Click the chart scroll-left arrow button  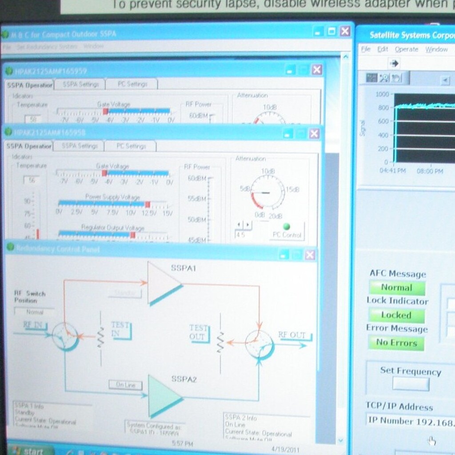(445, 80)
